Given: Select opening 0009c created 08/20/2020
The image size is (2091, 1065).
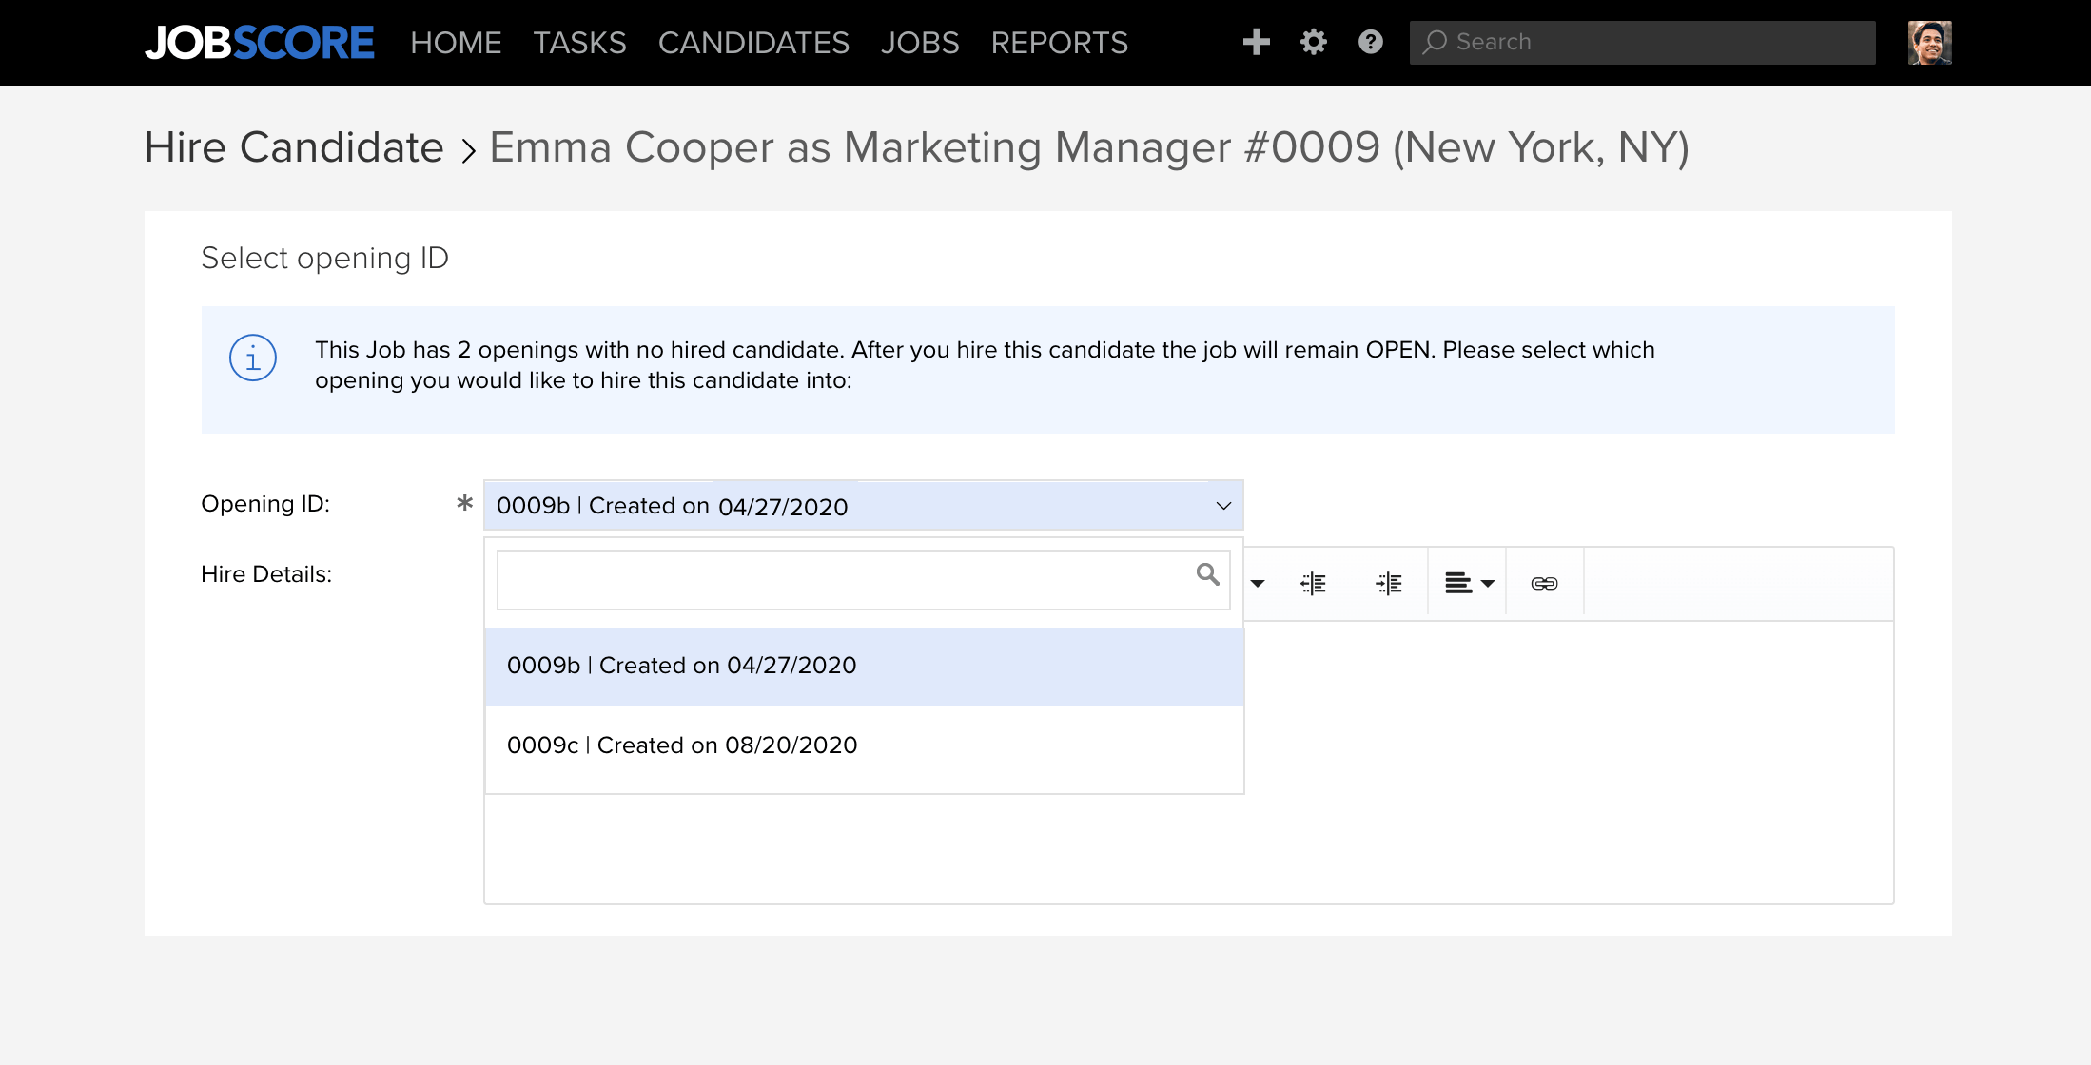Looking at the screenshot, I should click(x=681, y=745).
